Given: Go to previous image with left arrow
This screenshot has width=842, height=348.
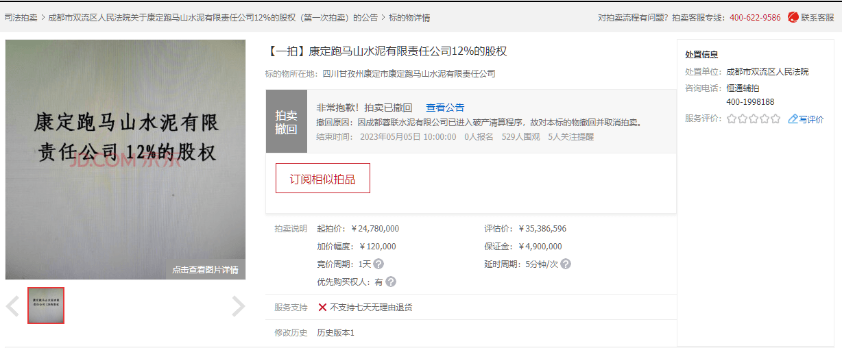Looking at the screenshot, I should point(12,306).
